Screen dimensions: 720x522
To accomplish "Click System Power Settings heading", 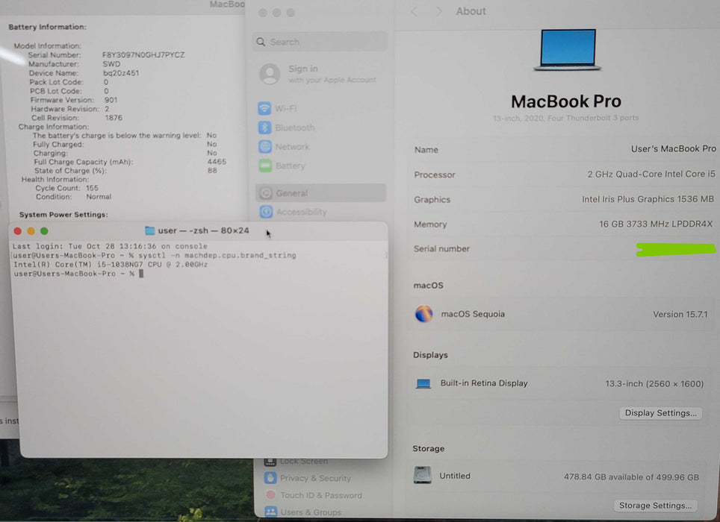I will click(x=63, y=215).
